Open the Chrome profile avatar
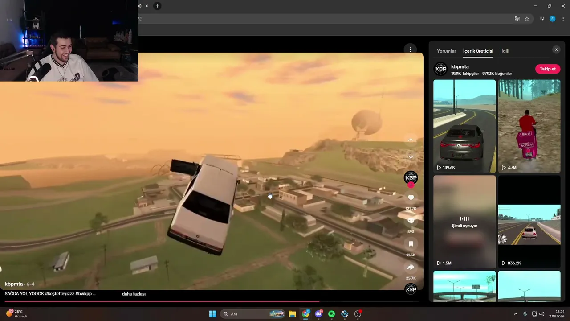Screen dimensions: 570x321 [x=552, y=19]
